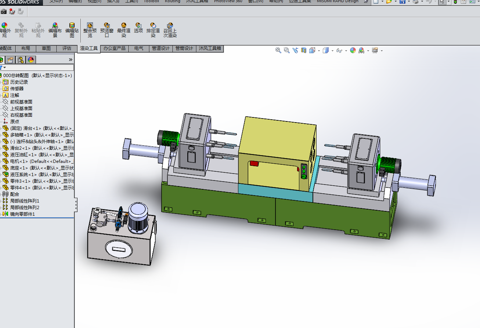Click the Print icon in top toolbar

point(416,2)
